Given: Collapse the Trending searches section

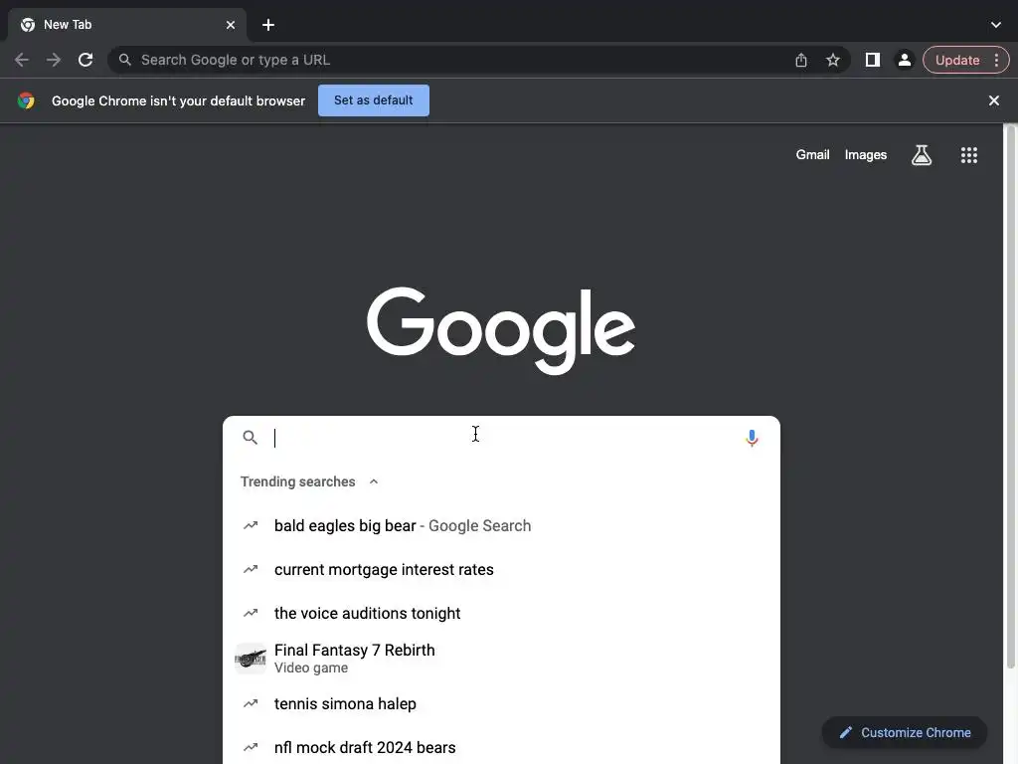Looking at the screenshot, I should coord(374,481).
